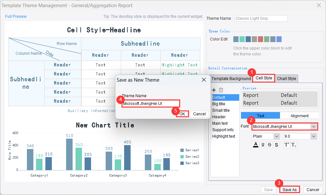Click the top Subheadline cell in preview table
The height and width of the screenshot is (195, 326).
(x=141, y=44)
